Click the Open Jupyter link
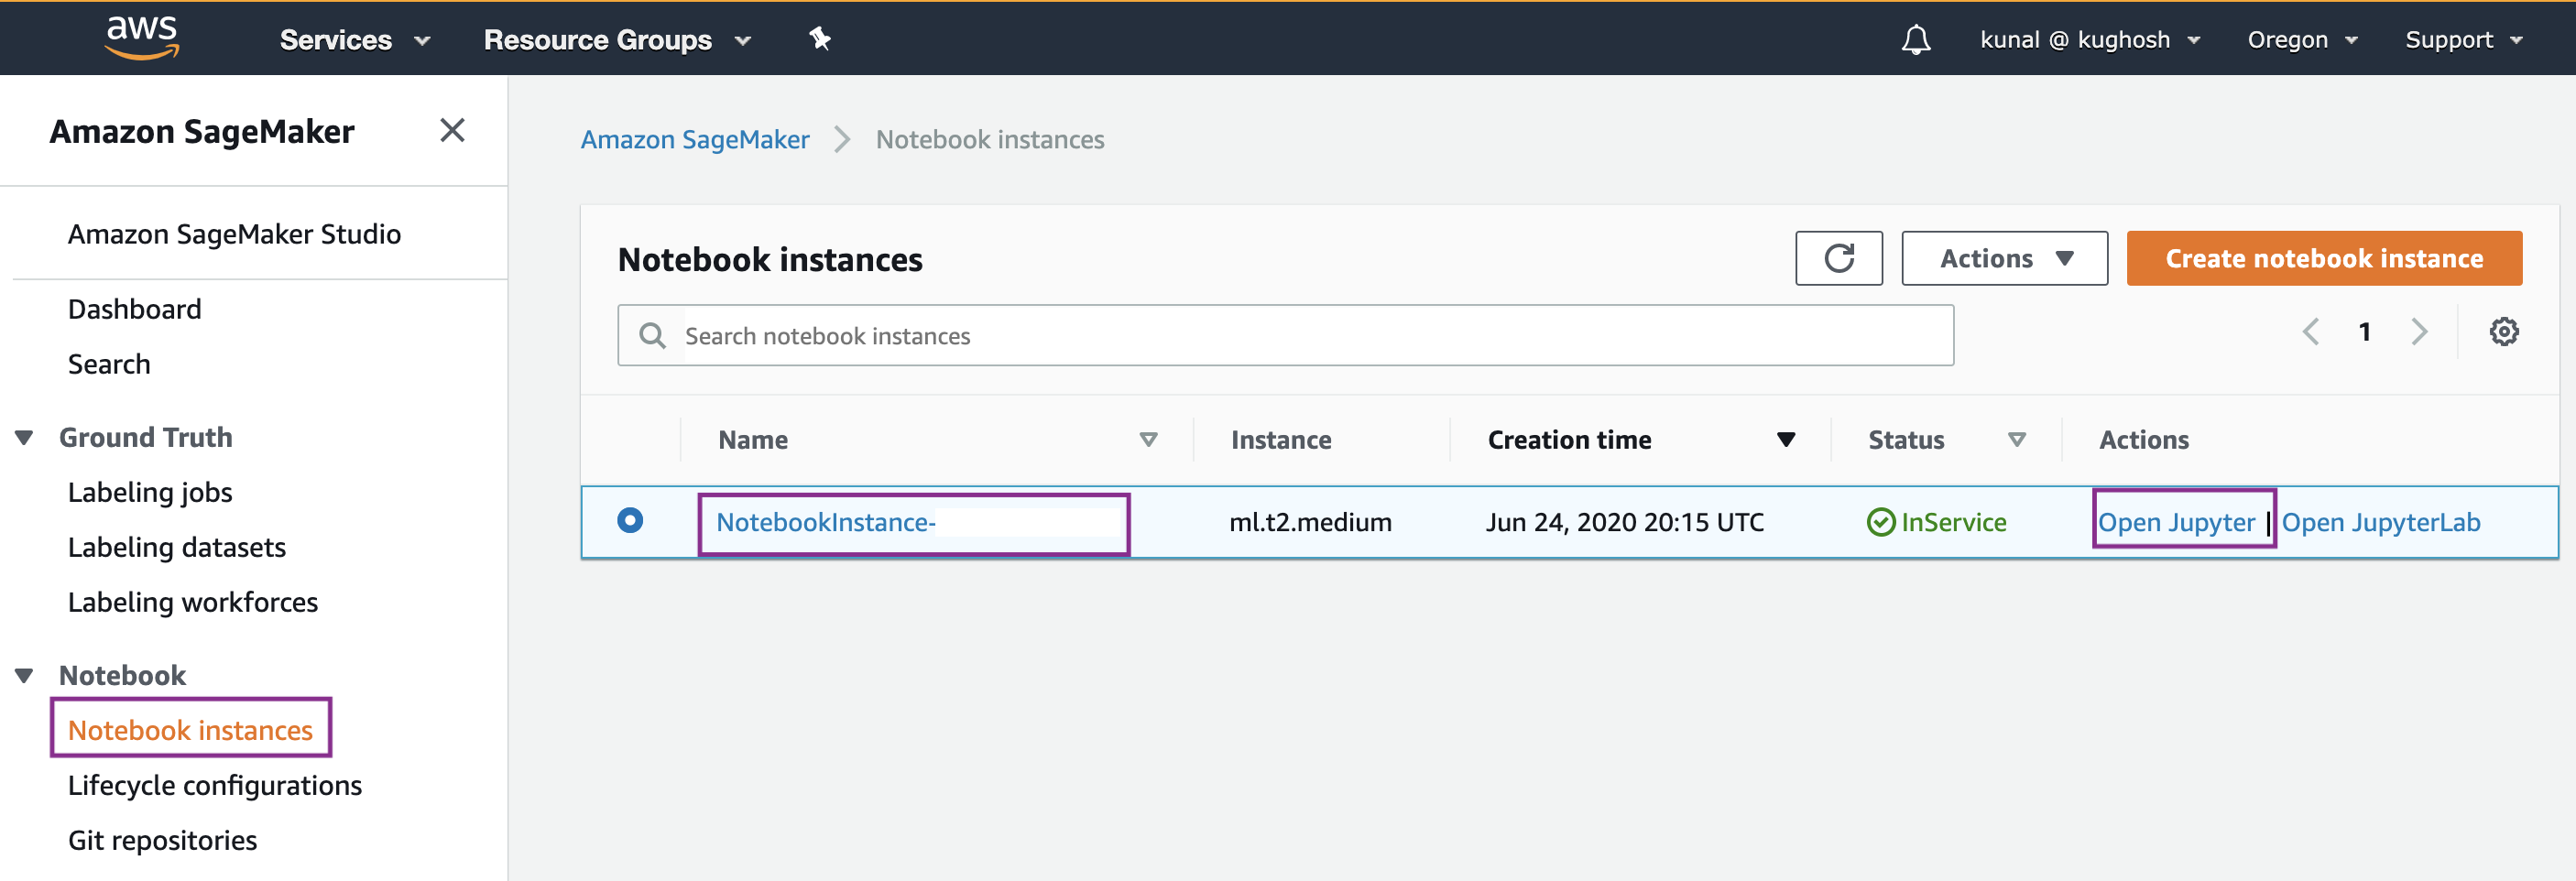Viewport: 2576px width, 881px height. click(x=2175, y=522)
